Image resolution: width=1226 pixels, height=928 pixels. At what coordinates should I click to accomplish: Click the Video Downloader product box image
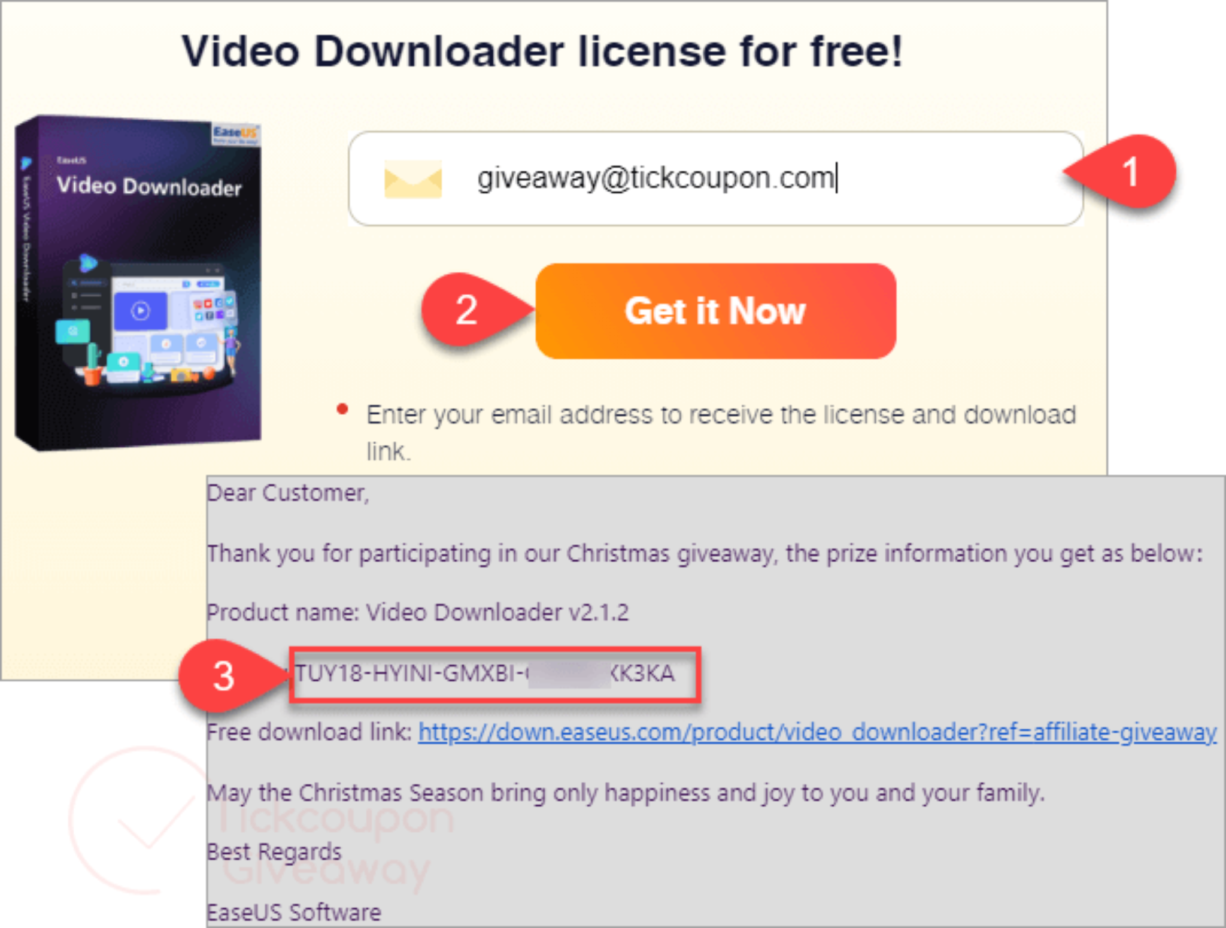tap(138, 281)
